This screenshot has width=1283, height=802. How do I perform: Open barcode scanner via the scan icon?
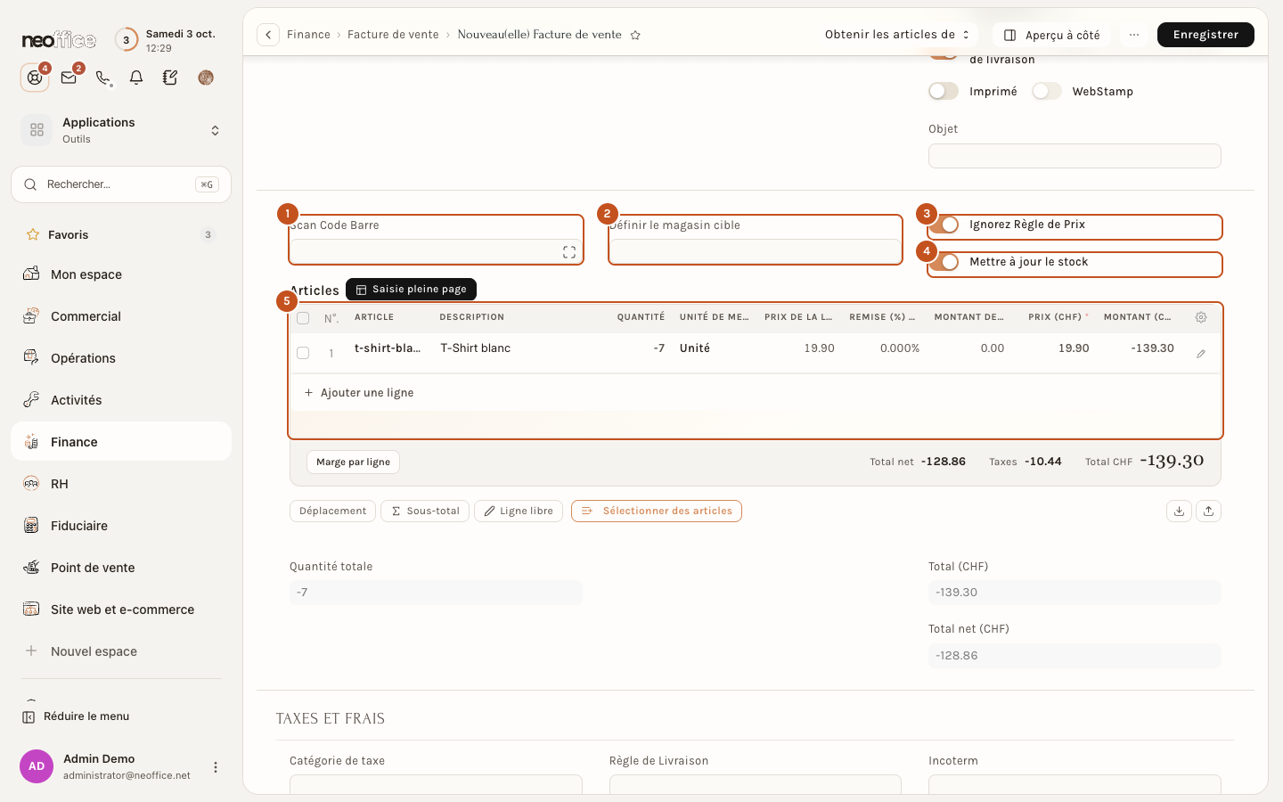569,252
